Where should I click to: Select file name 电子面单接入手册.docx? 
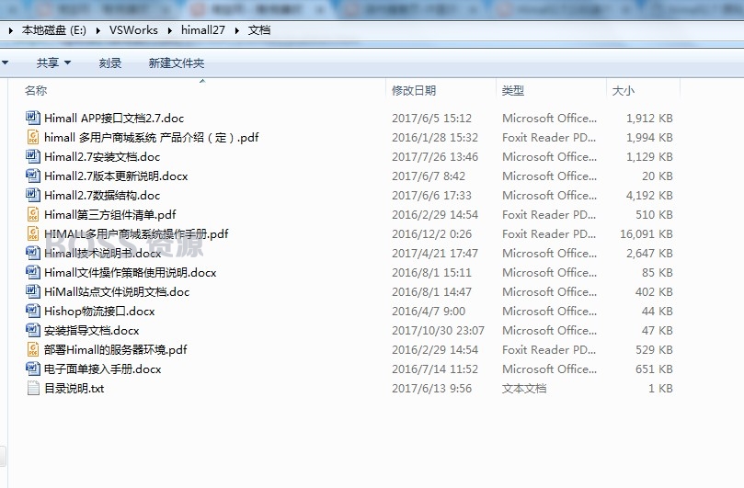click(x=102, y=369)
